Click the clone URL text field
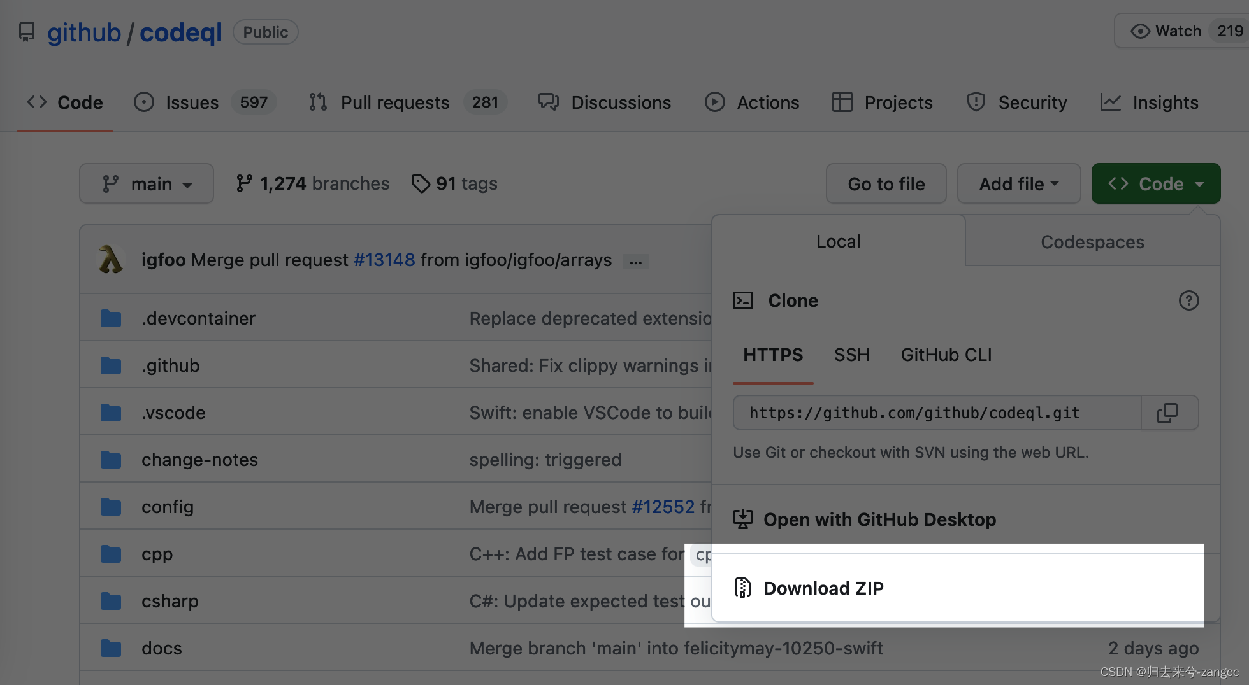 click(x=937, y=413)
